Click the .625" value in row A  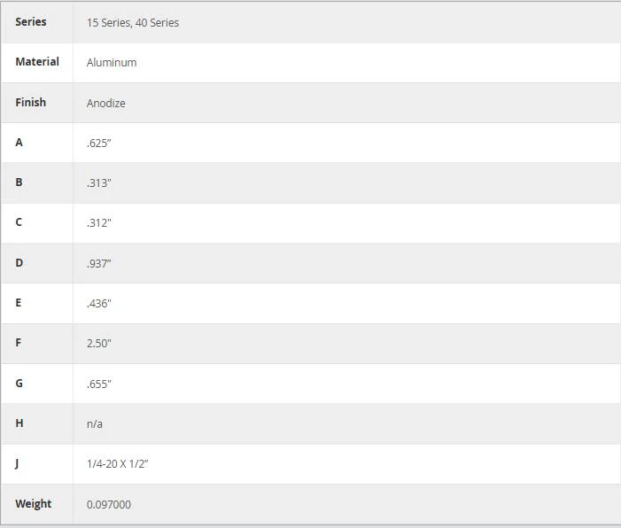[x=99, y=144]
